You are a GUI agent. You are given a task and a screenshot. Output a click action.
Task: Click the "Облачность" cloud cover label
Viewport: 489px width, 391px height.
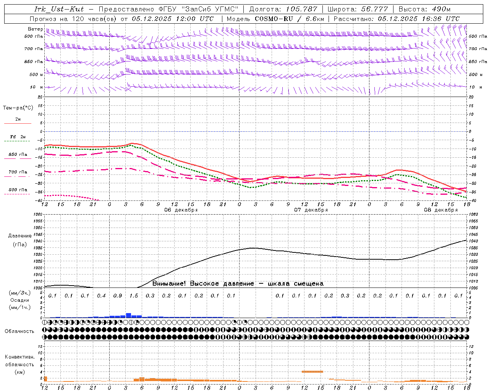pyautogui.click(x=19, y=331)
